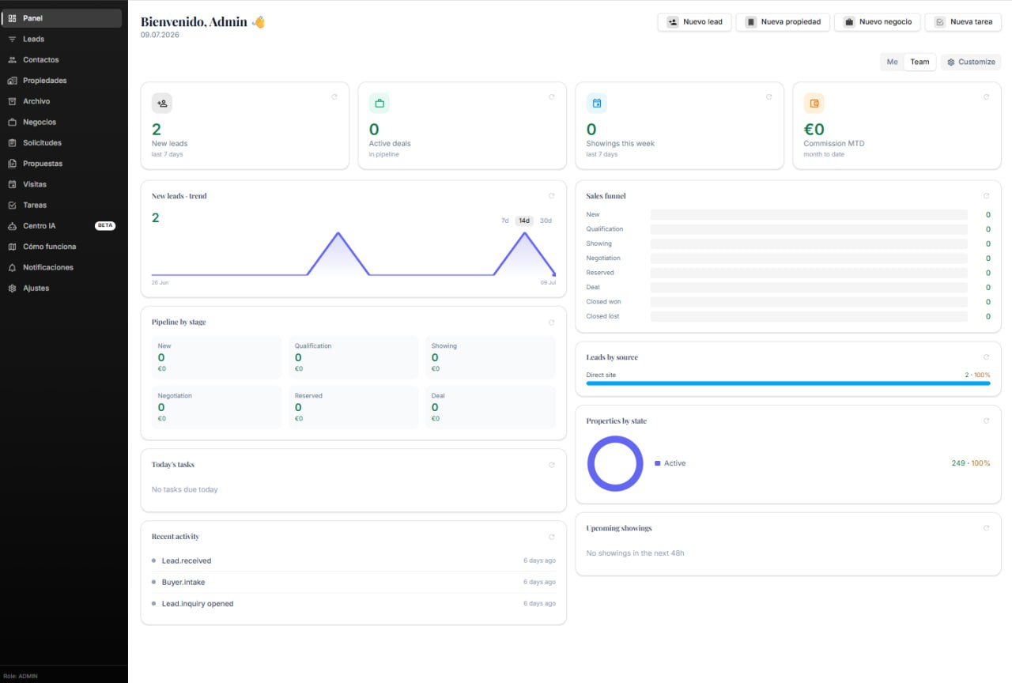Viewport: 1012px width, 683px height.
Task: Click the Nueva propiedad button
Action: [783, 22]
